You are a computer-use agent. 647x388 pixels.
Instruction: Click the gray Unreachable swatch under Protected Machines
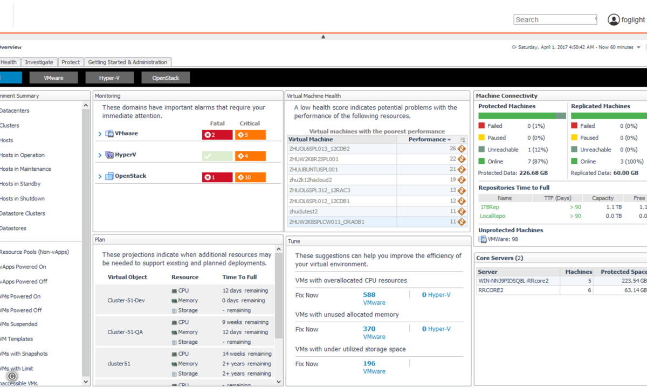pyautogui.click(x=482, y=149)
